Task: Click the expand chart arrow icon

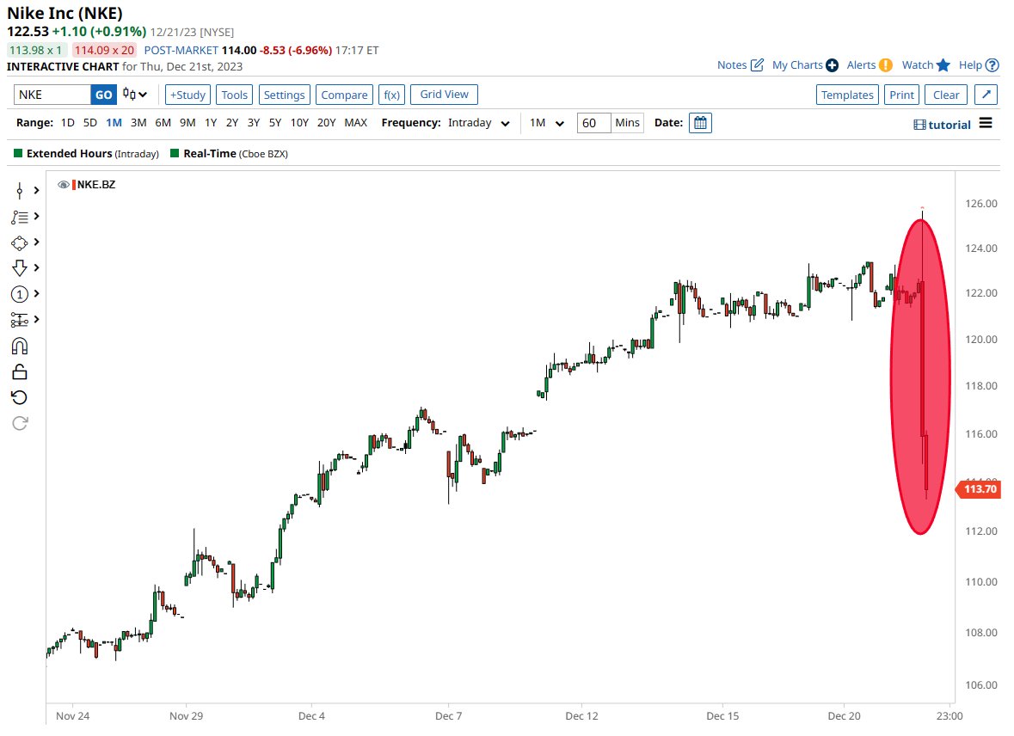Action: (x=986, y=95)
